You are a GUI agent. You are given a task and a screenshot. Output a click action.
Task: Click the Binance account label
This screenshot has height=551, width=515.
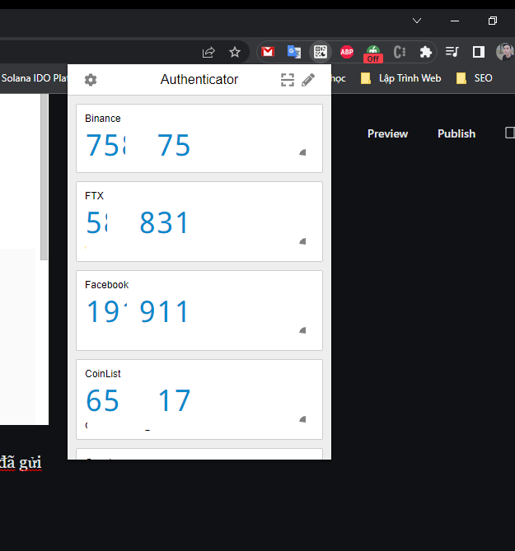click(x=103, y=119)
